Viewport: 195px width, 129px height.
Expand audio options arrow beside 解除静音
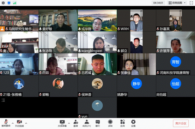tap(13, 123)
